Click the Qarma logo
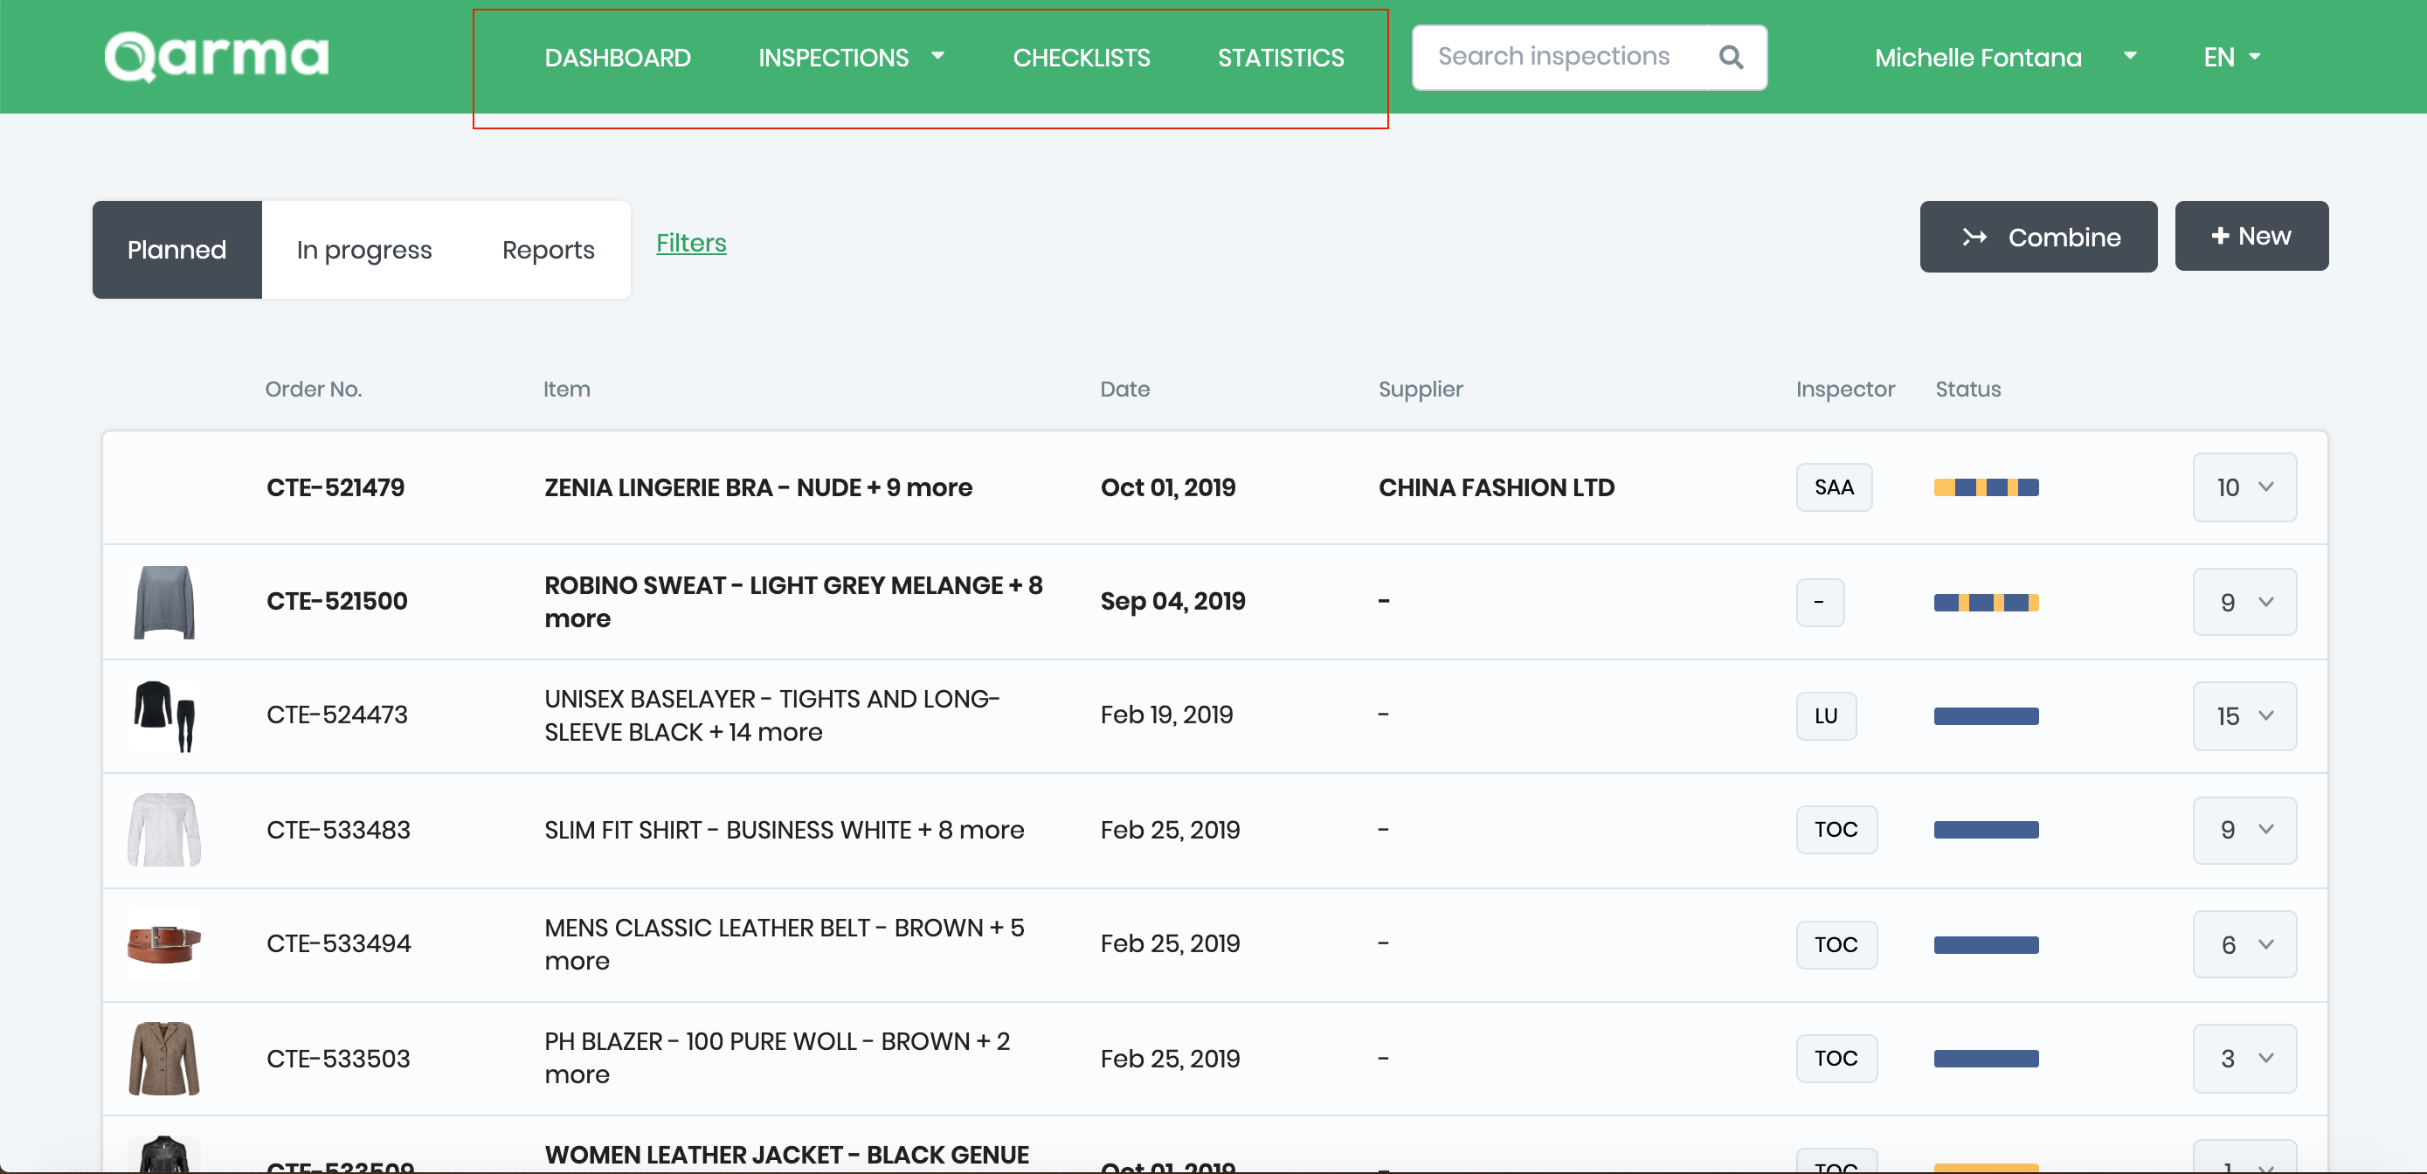Screen dimensions: 2427x1174 coord(217,57)
